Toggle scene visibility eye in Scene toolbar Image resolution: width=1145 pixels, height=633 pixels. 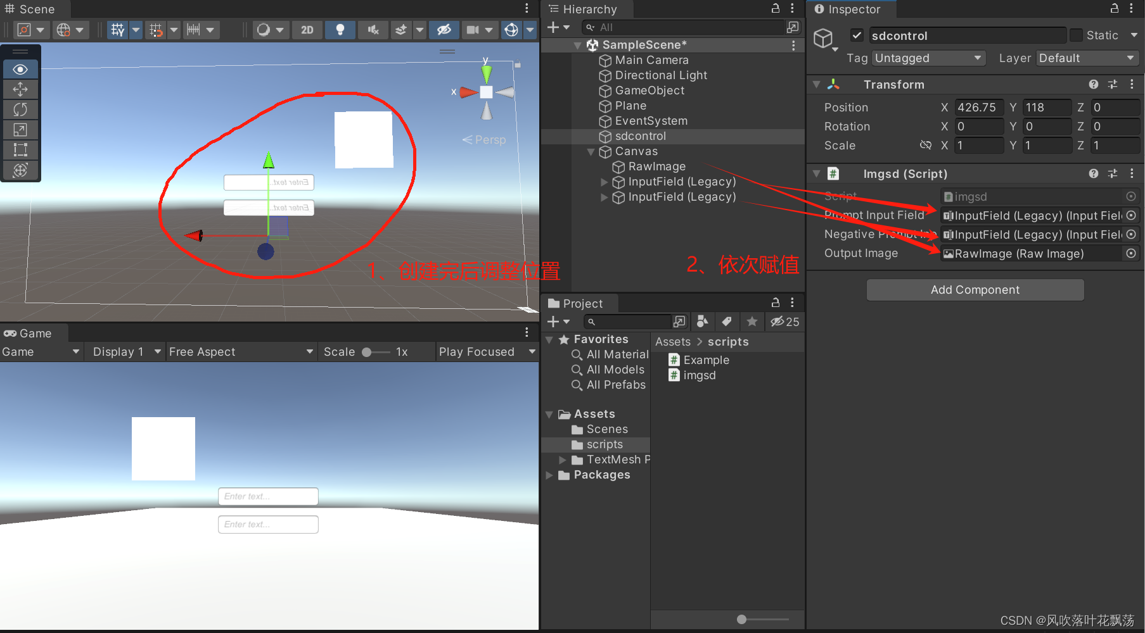[444, 29]
